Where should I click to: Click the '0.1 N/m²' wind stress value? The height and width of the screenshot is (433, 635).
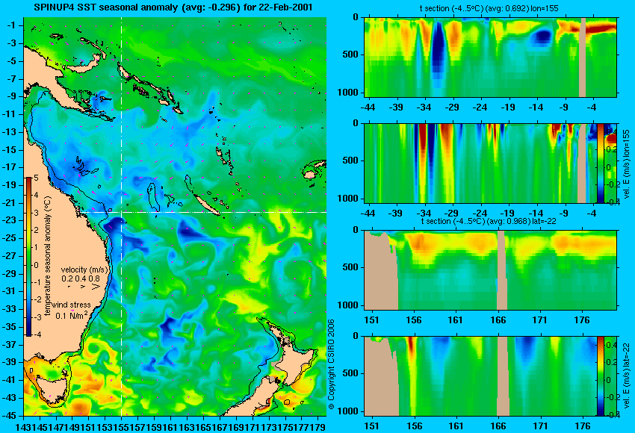coord(71,314)
